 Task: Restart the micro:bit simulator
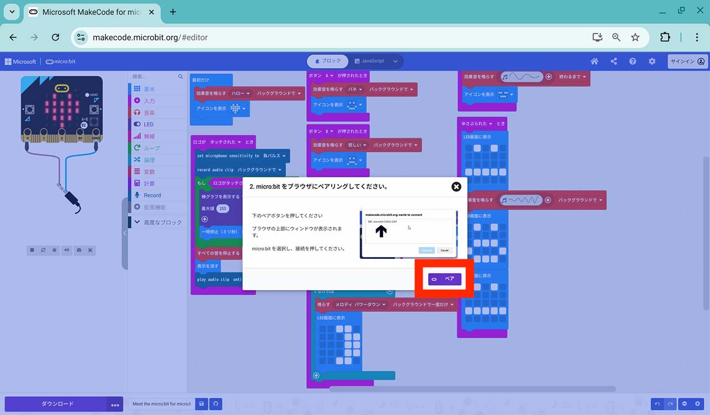(43, 250)
